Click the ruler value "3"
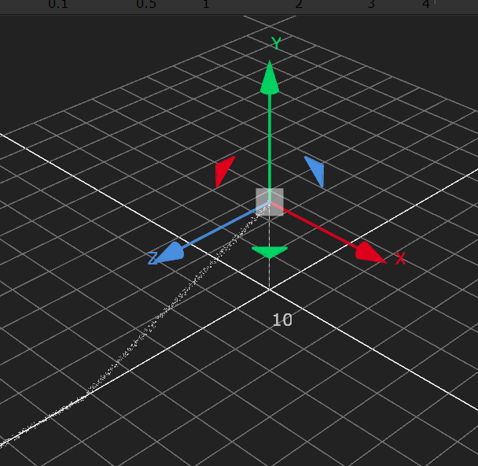This screenshot has height=466, width=478. tap(371, 4)
